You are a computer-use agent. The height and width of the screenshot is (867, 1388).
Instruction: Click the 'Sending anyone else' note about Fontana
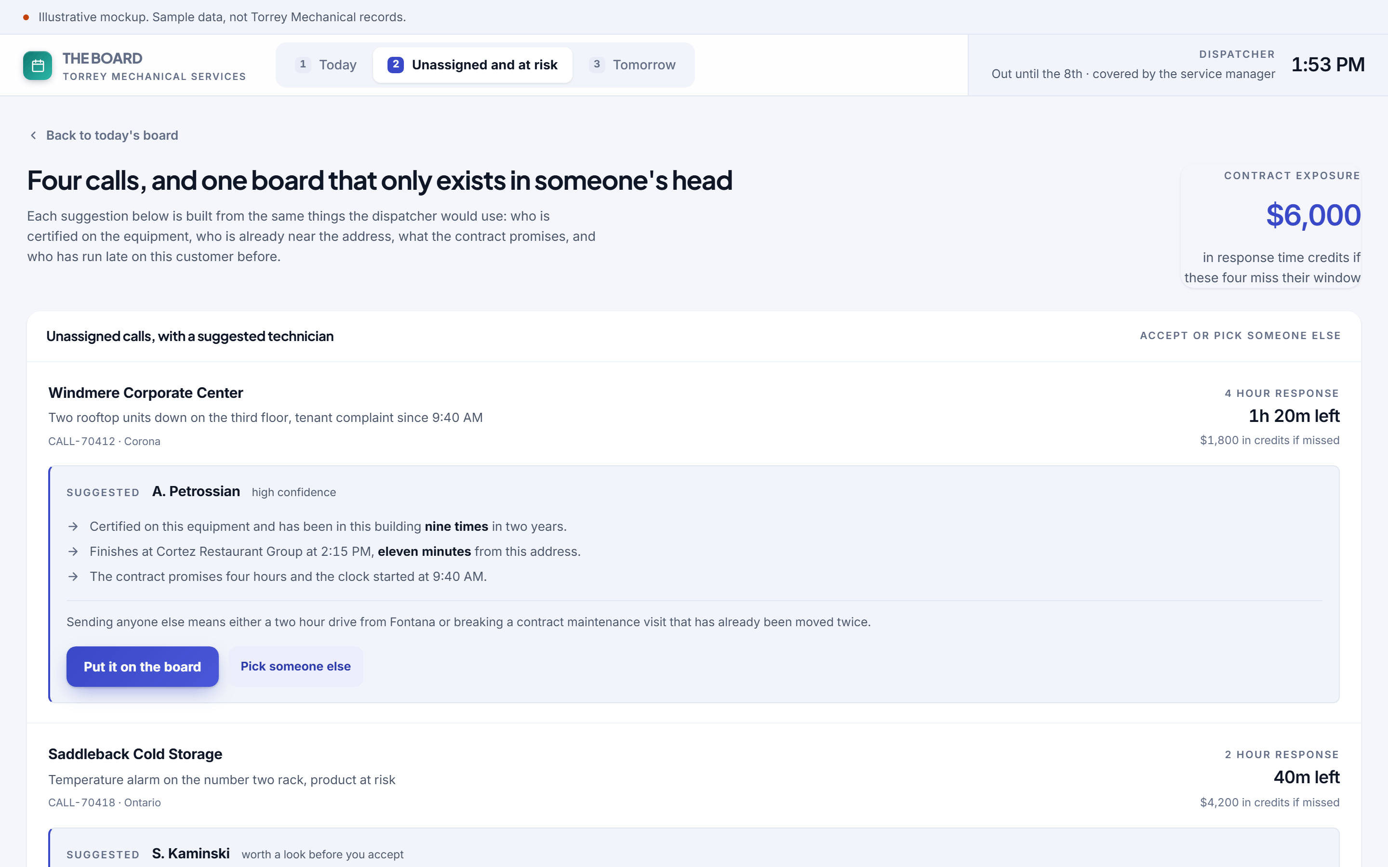468,622
